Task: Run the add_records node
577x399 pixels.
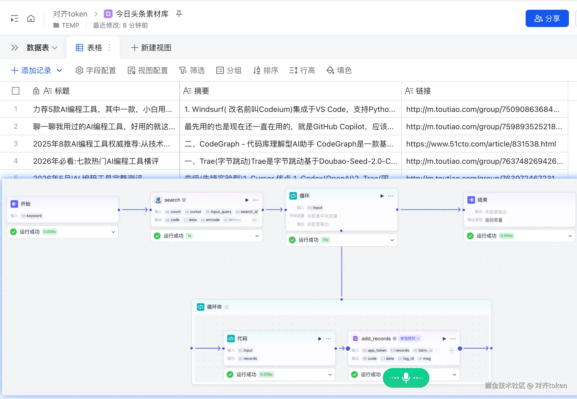Action: pos(444,339)
